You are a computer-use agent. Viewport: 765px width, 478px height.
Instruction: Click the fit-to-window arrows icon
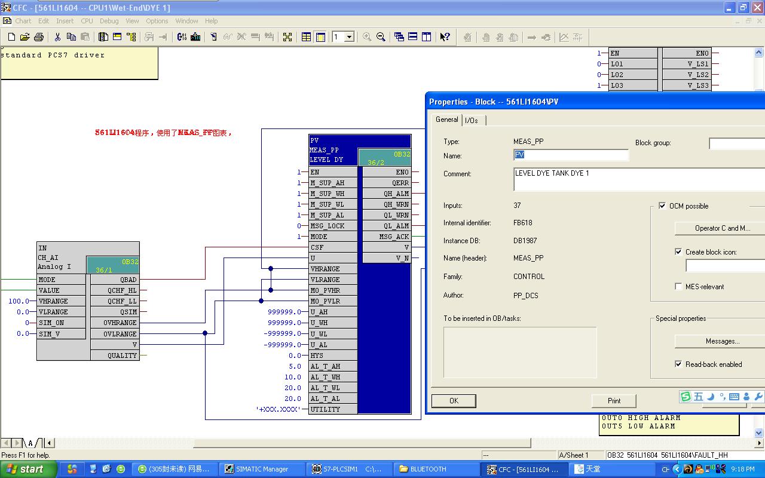[287, 37]
